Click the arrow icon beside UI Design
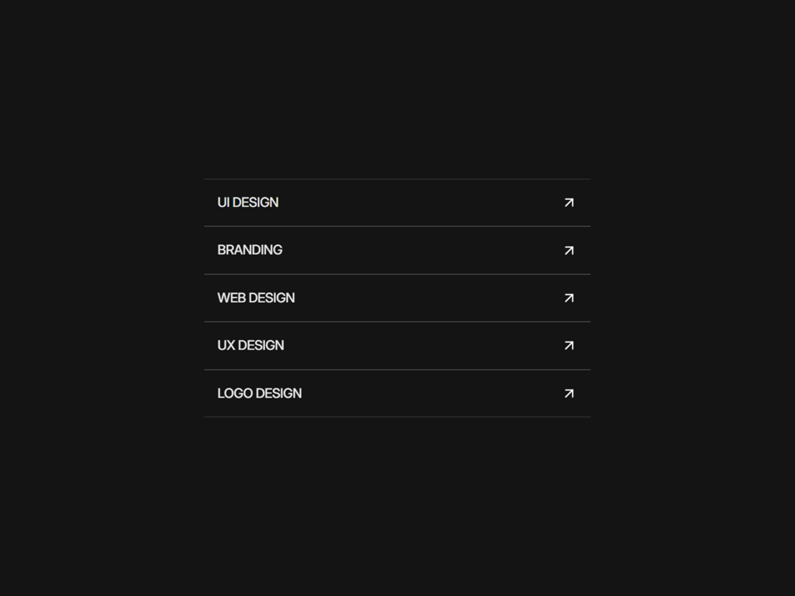 [x=569, y=203]
